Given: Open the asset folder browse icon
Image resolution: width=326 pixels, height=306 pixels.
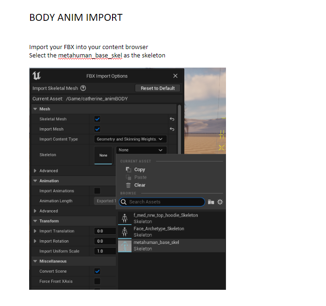Looking at the screenshot, I should point(211,202).
